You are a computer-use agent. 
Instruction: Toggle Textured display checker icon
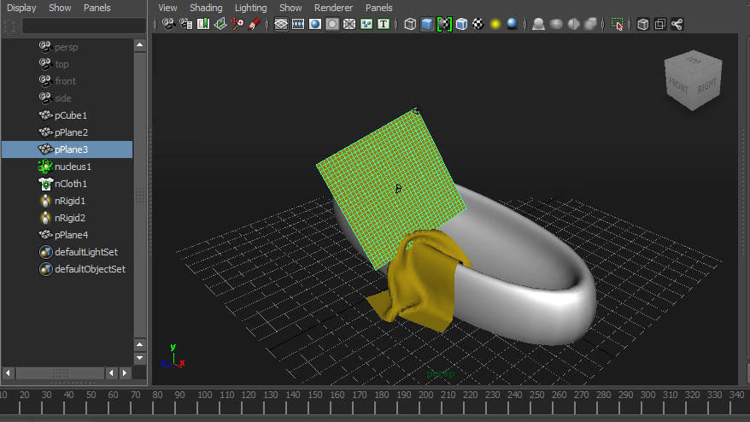click(478, 24)
